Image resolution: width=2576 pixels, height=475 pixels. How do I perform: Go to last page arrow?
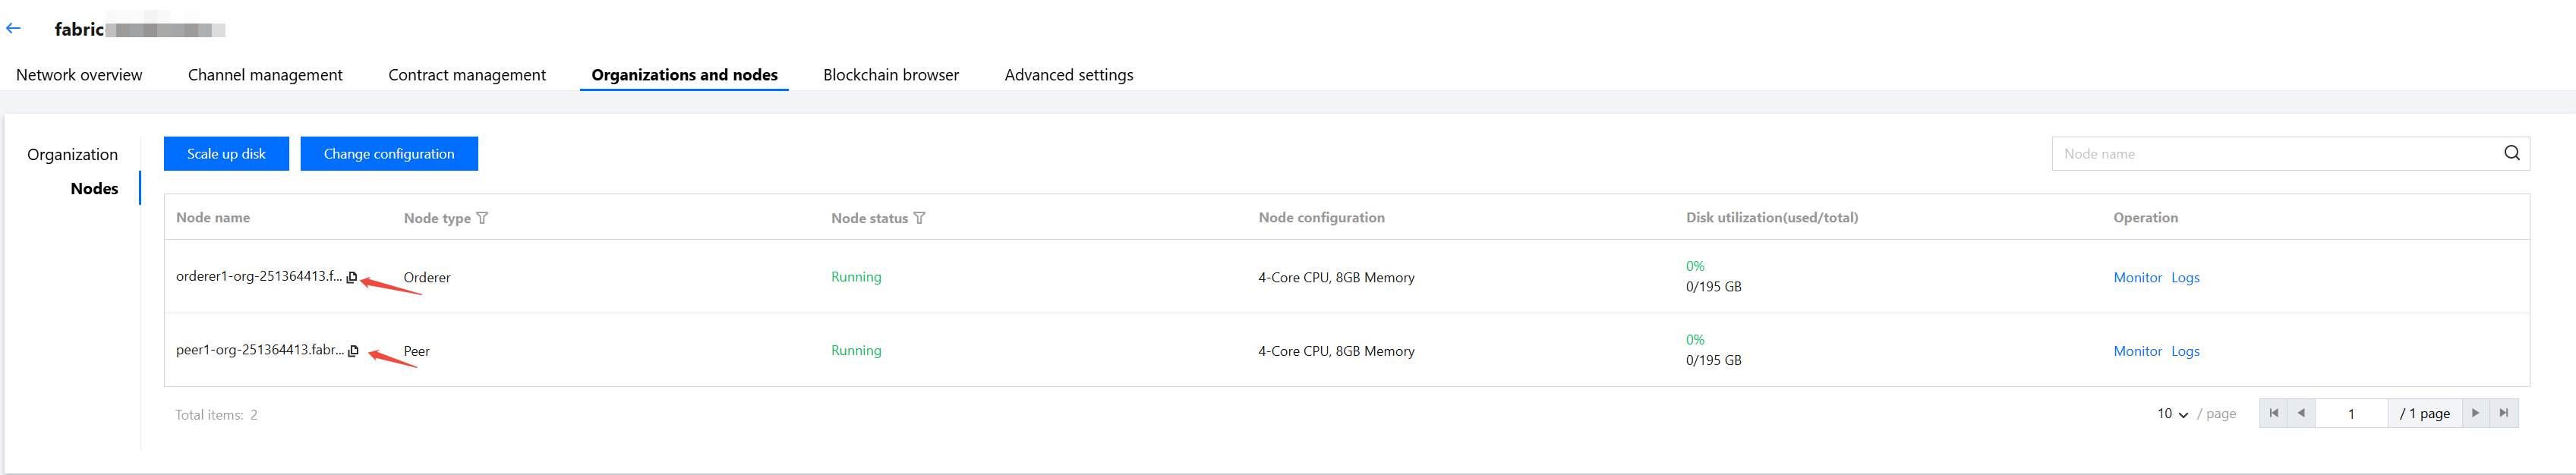pyautogui.click(x=2503, y=413)
